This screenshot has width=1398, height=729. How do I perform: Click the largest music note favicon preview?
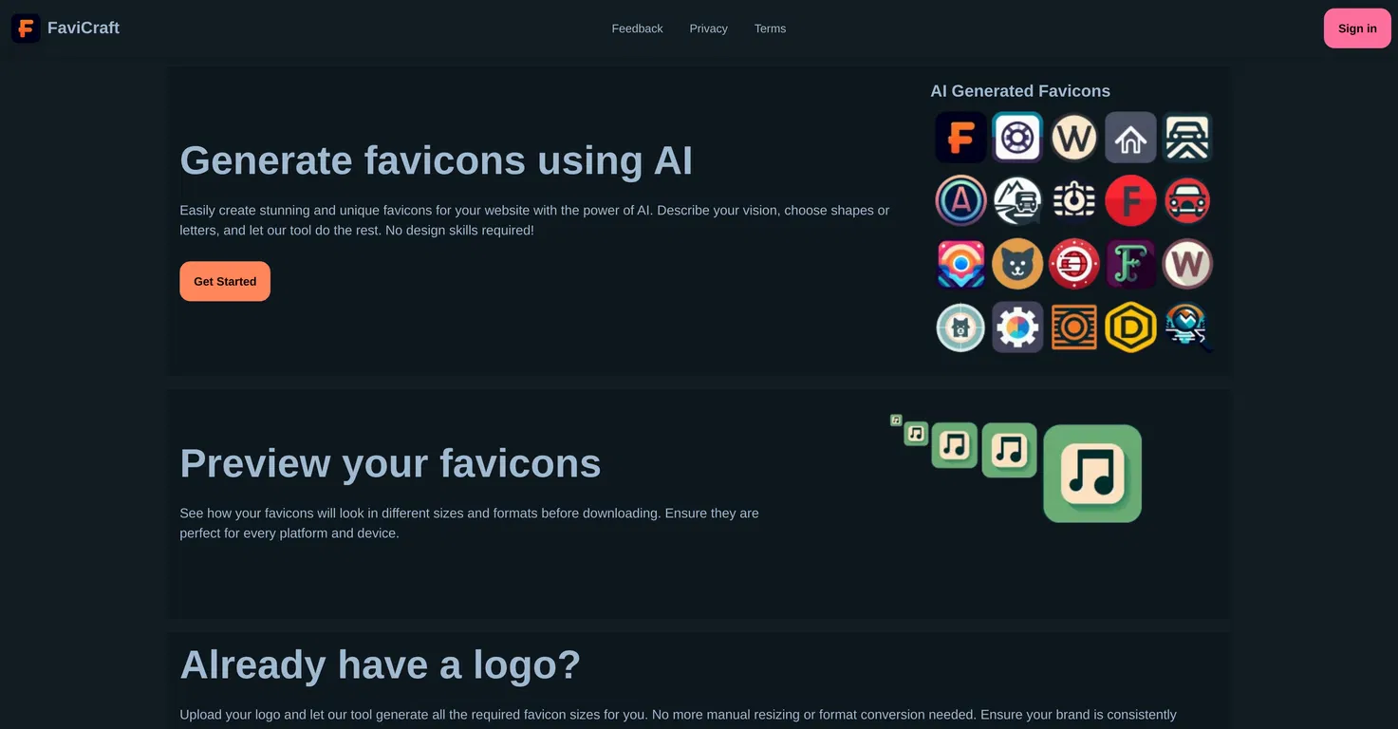point(1092,474)
